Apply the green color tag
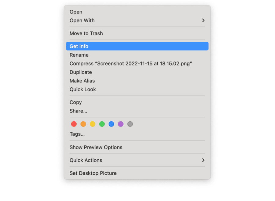275x201 pixels. click(102, 124)
